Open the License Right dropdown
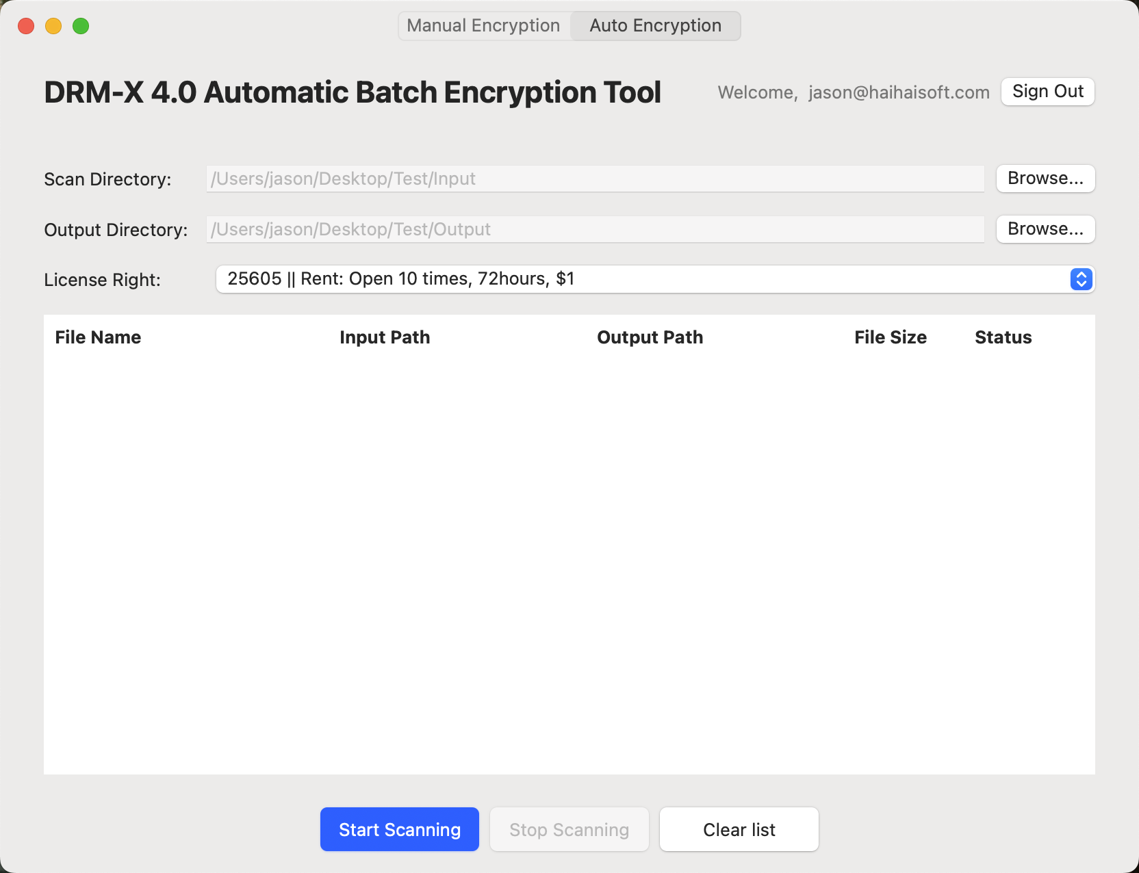 pos(655,279)
